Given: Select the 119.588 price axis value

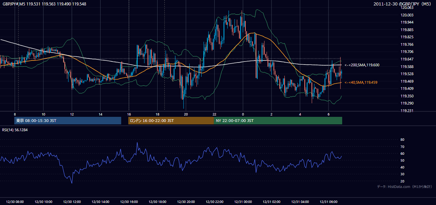Looking at the screenshot, I should click(407, 67).
